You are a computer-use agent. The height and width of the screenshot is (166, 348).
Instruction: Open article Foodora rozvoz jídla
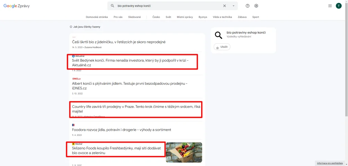tap(122, 130)
